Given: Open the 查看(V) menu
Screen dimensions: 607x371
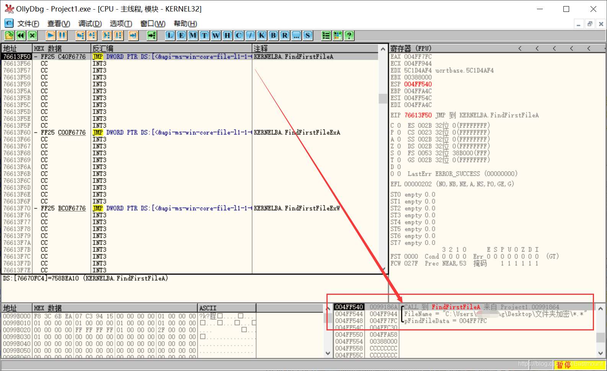Looking at the screenshot, I should click(59, 24).
